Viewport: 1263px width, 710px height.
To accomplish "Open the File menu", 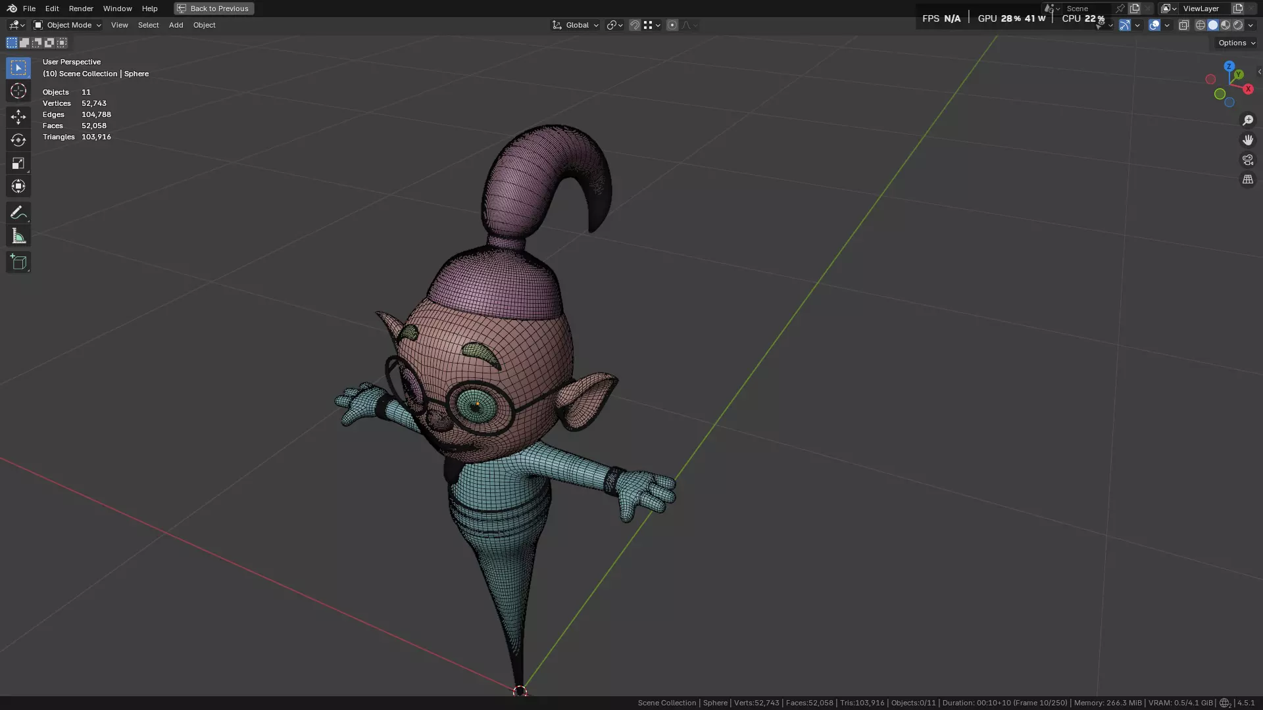I will coord(29,9).
